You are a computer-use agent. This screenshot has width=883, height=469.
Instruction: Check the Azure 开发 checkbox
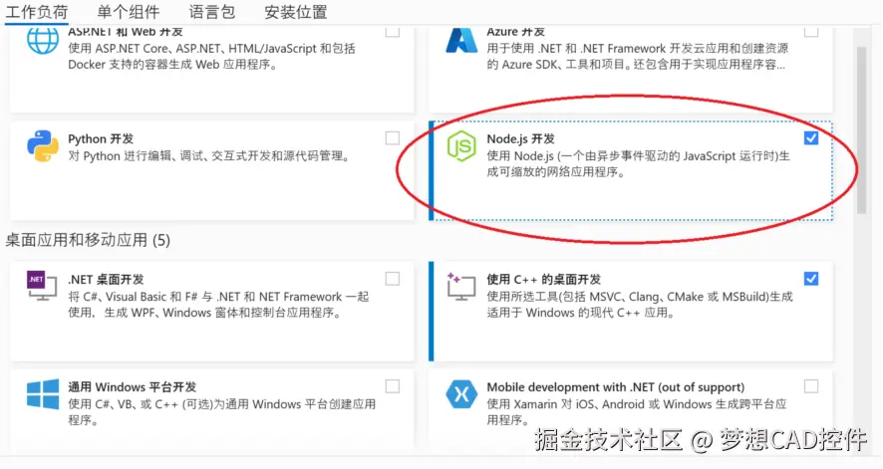811,31
